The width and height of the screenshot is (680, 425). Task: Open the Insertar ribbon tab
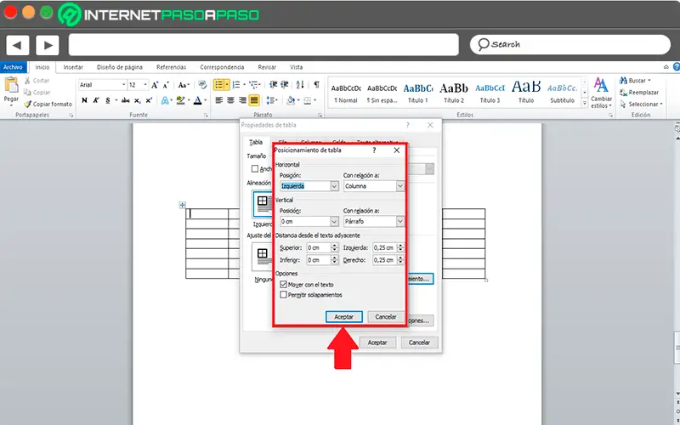[x=73, y=67]
